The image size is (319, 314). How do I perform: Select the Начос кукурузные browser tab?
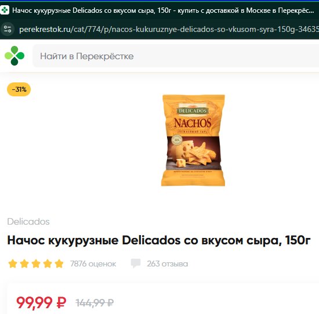159,10
